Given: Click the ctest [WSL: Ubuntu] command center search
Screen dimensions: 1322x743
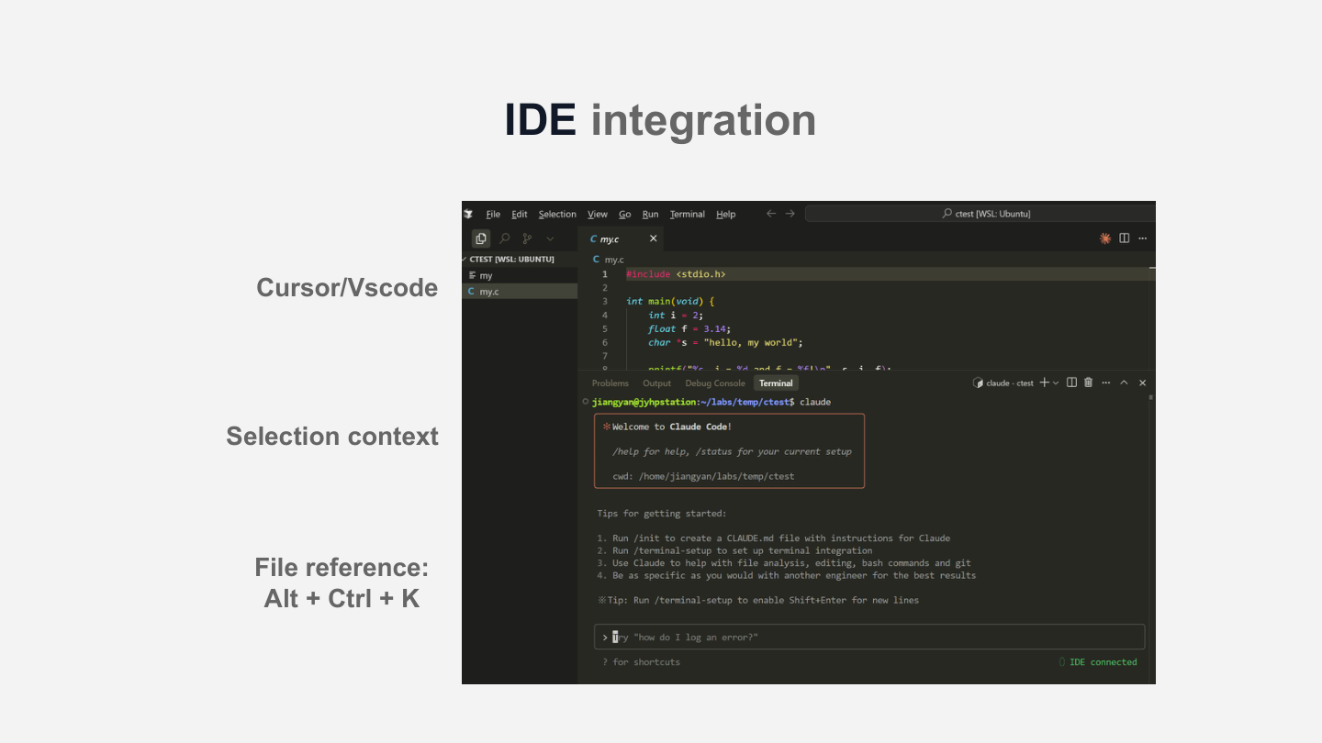Looking at the screenshot, I should pyautogui.click(x=980, y=214).
